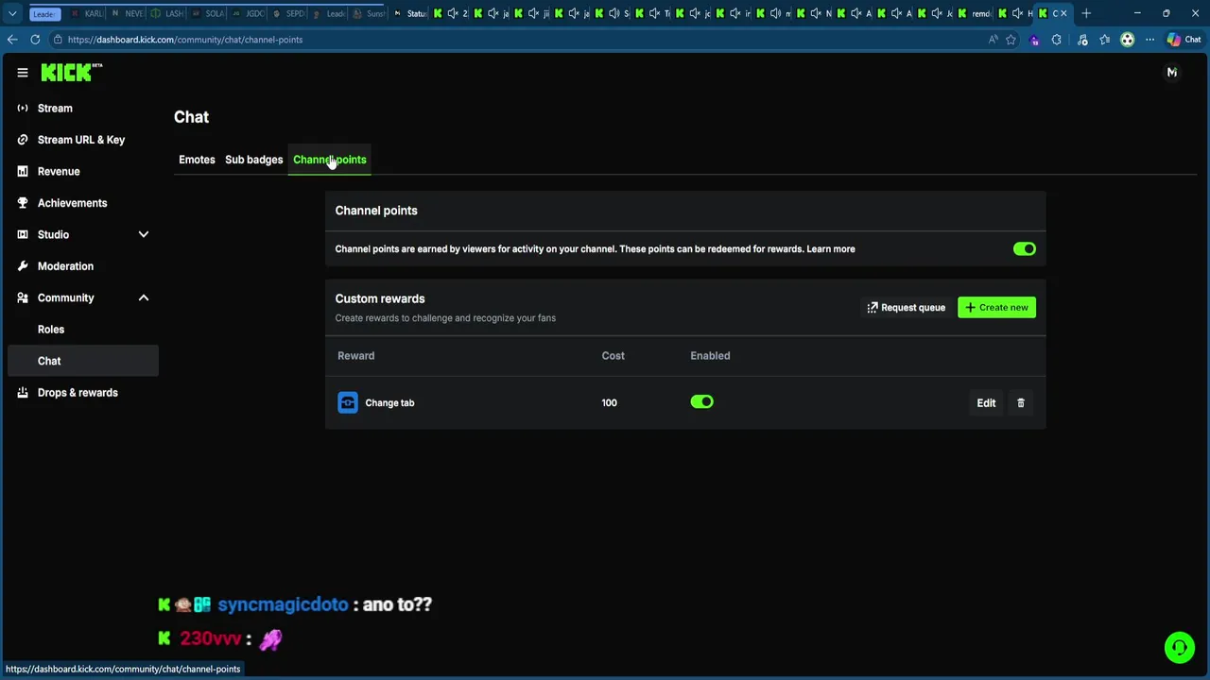Open the Achievements page
1210x680 pixels.
(72, 203)
